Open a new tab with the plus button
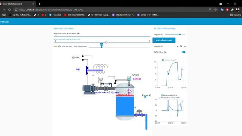This screenshot has height=136, width=242. click(39, 4)
